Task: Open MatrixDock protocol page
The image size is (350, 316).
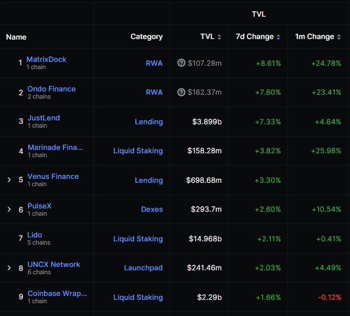Action: 46,60
